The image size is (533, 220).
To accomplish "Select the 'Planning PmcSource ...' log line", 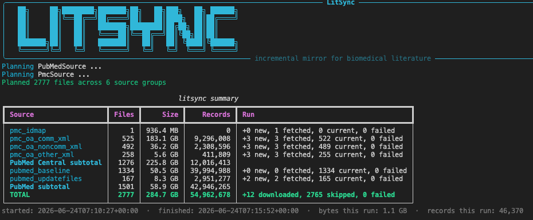I will (x=46, y=74).
